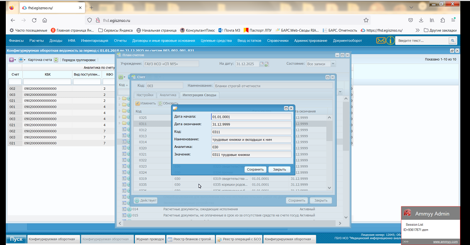Bookmark this page with the star icon
The width and height of the screenshot is (470, 245).
366,20
